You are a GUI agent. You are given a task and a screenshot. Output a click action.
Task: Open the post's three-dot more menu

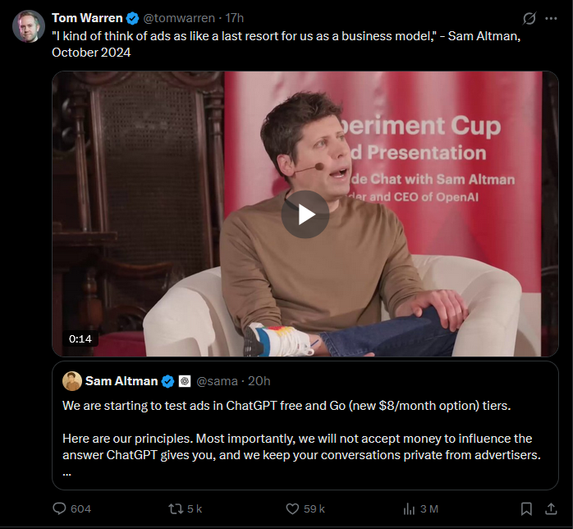click(x=552, y=18)
